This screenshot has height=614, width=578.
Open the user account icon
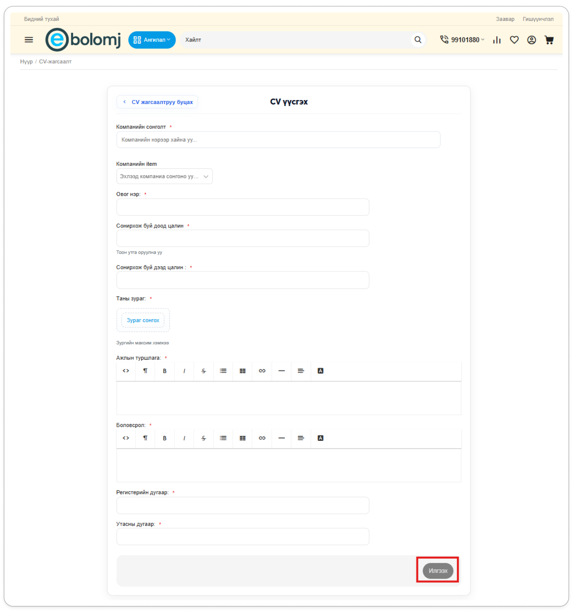tap(531, 40)
